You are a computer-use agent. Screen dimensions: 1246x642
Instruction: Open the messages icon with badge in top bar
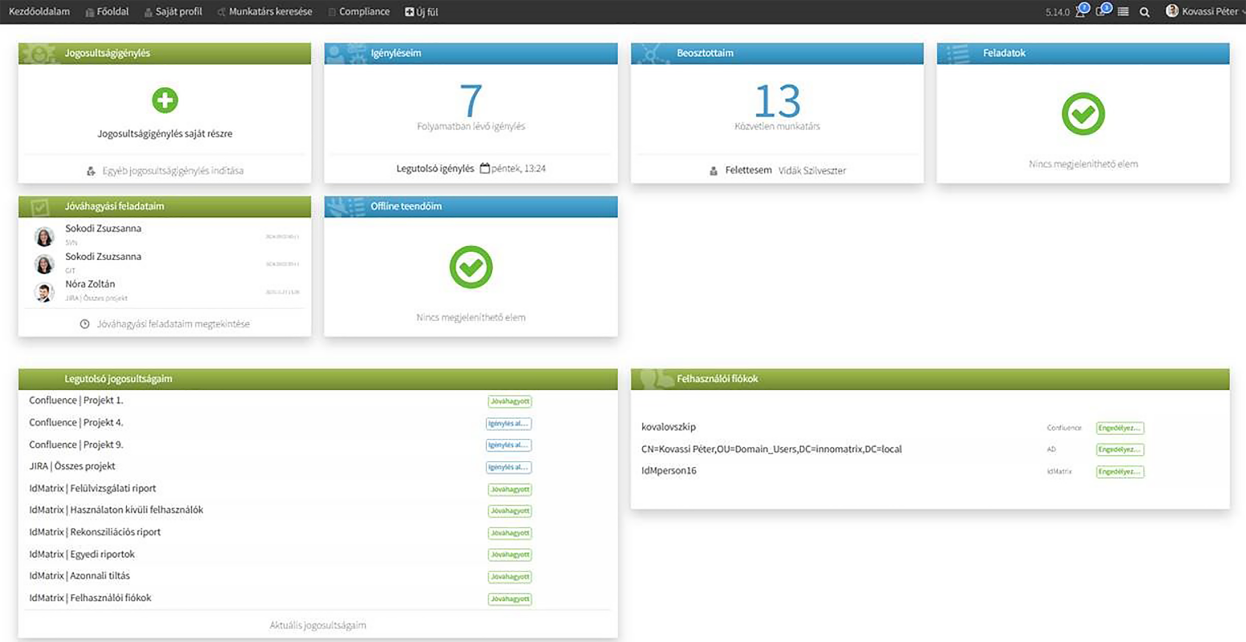[1102, 12]
